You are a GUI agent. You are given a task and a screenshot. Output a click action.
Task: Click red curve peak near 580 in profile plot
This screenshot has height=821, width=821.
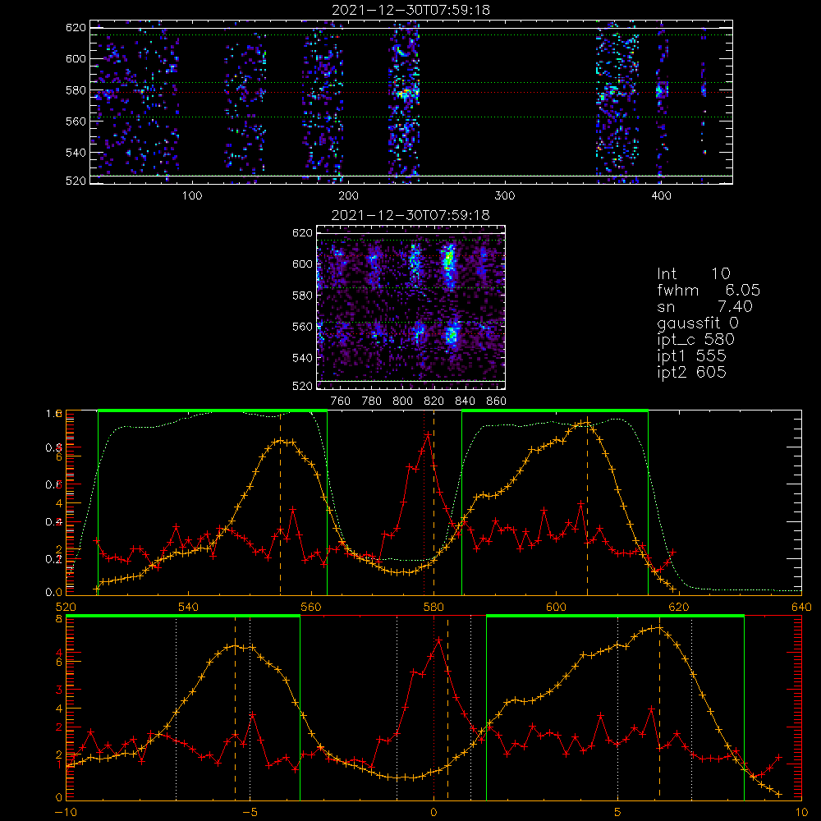point(429,434)
